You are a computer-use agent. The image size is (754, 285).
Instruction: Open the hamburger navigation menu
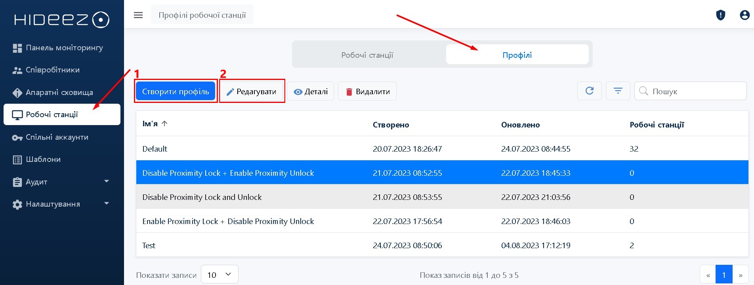(138, 15)
